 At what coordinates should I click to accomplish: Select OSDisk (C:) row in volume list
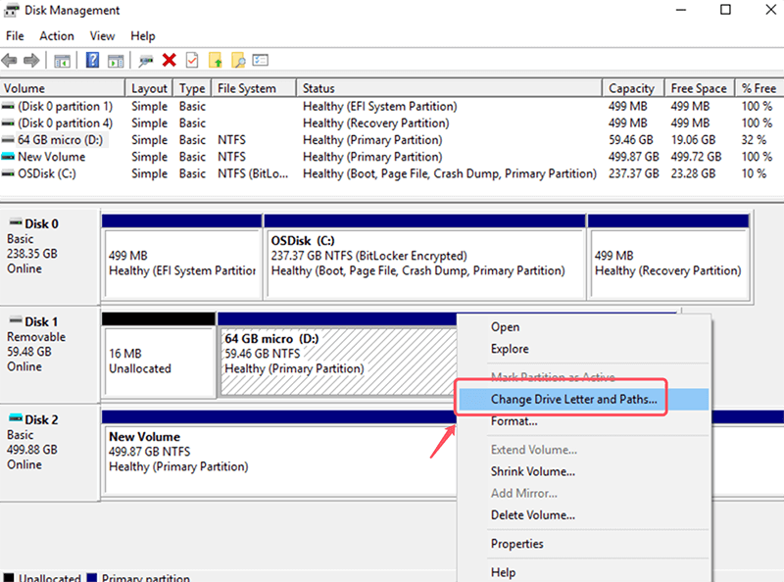click(x=46, y=173)
